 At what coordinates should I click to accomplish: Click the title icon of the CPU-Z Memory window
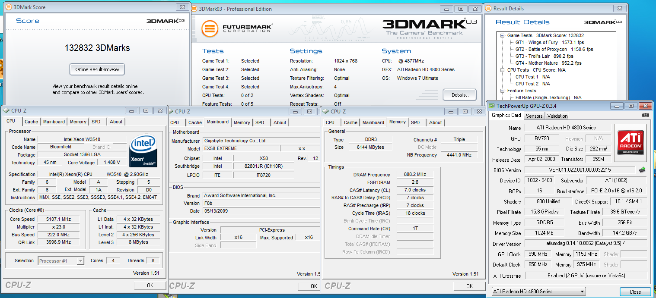pos(326,112)
